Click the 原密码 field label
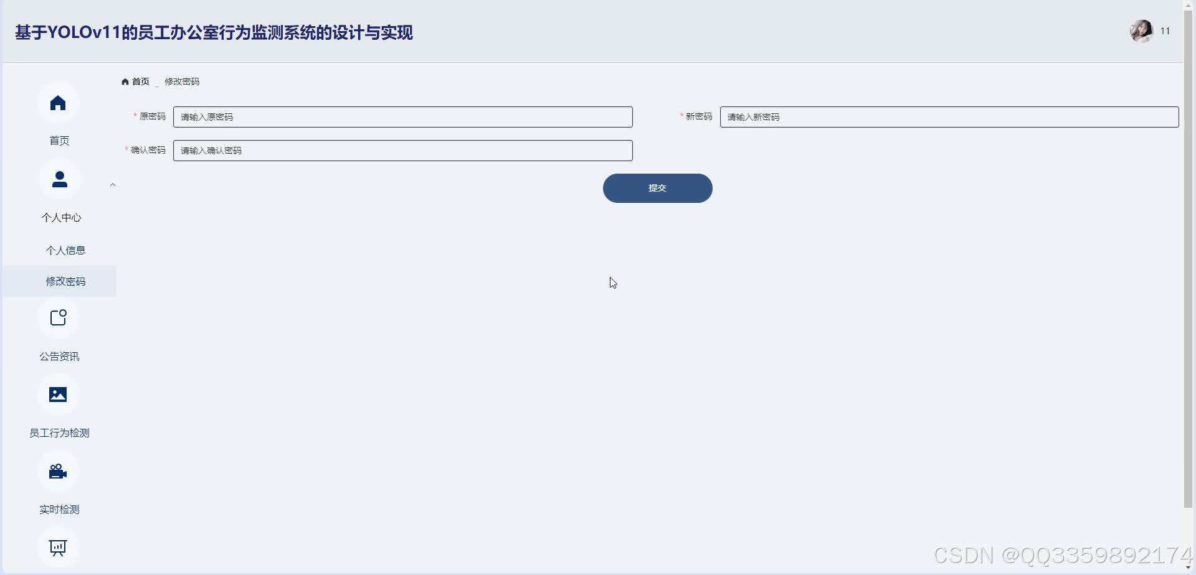 click(x=153, y=116)
